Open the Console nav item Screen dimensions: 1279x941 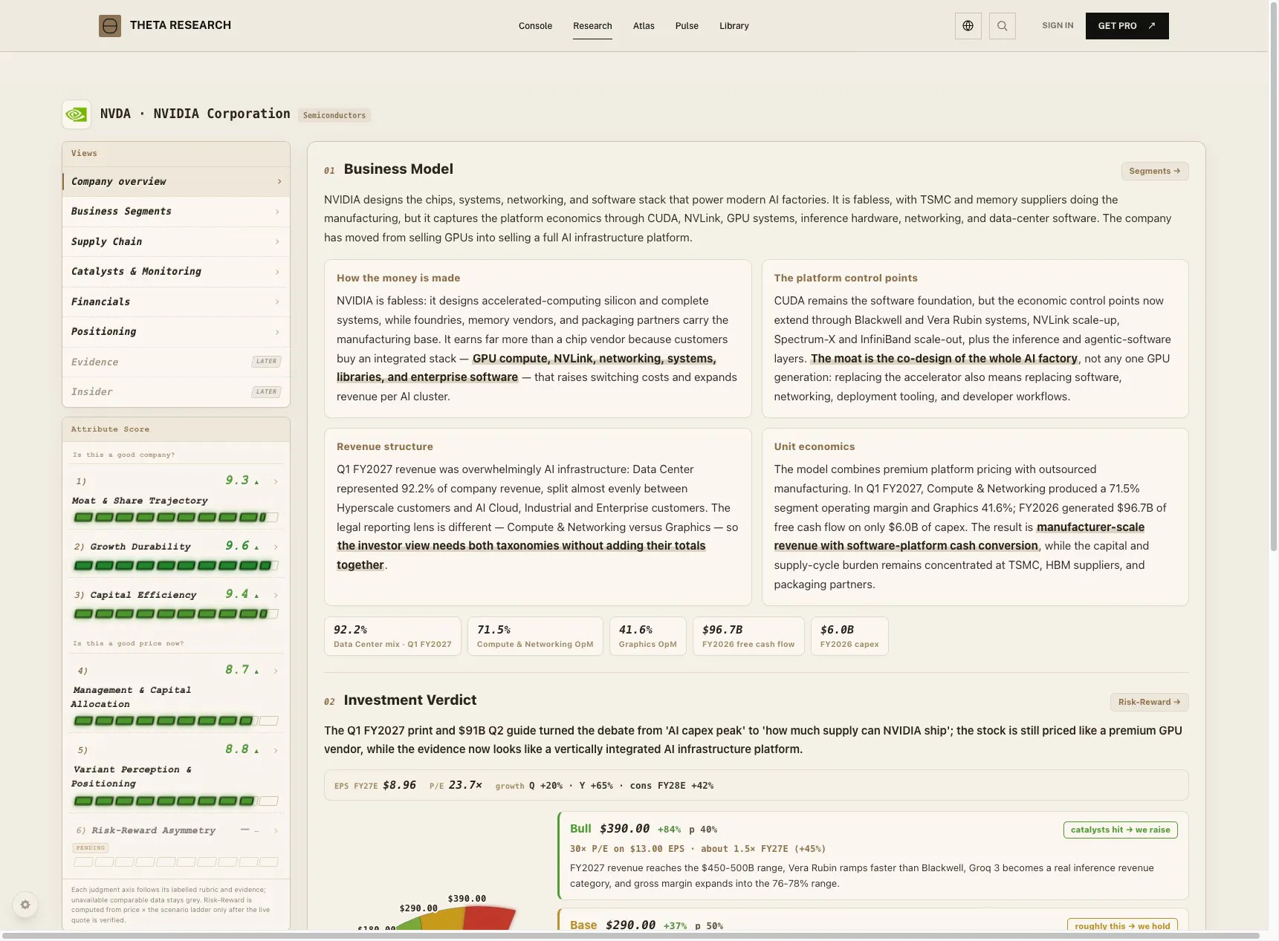pos(535,26)
